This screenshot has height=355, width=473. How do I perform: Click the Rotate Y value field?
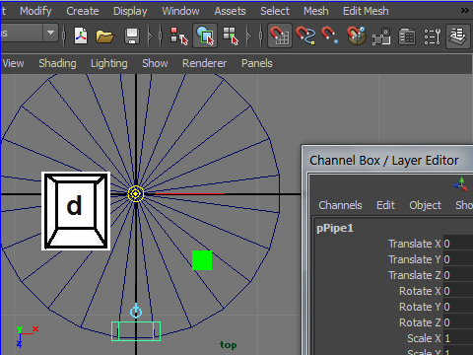coord(458,307)
